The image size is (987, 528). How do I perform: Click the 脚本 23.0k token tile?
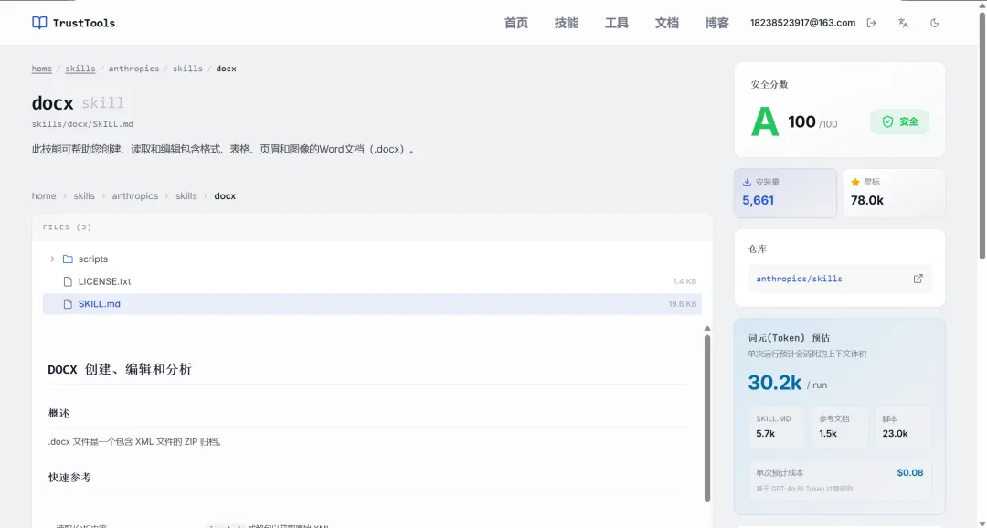[x=902, y=427]
